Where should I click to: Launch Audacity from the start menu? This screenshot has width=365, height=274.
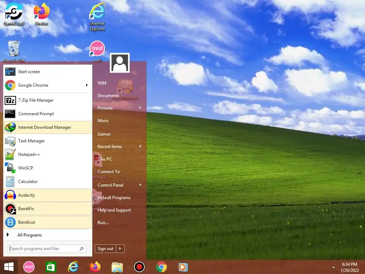coord(48,195)
